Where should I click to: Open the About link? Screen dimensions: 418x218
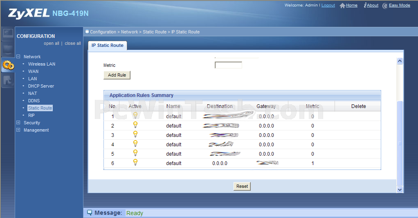click(373, 5)
